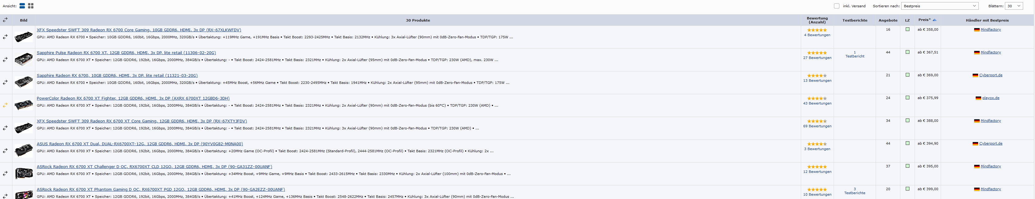Image resolution: width=1035 pixels, height=199 pixels.
Task: Open 1 Testbericht for Sapphire Pulse
Action: pyautogui.click(x=855, y=55)
